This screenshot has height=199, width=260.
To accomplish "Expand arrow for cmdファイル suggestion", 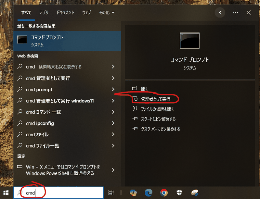I will click(113, 134).
